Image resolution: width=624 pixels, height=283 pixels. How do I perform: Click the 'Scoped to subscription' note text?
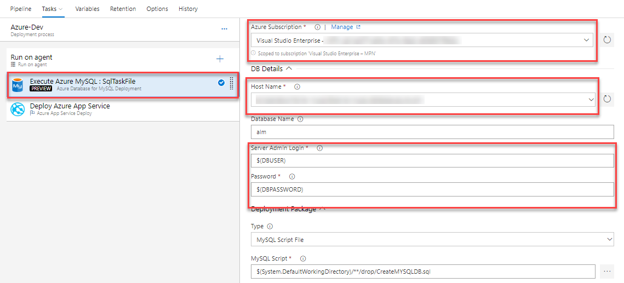[x=317, y=53]
